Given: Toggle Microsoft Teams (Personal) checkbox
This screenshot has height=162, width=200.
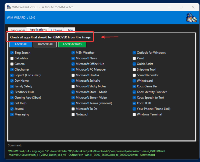Looking at the screenshot, I should pos(73,103).
